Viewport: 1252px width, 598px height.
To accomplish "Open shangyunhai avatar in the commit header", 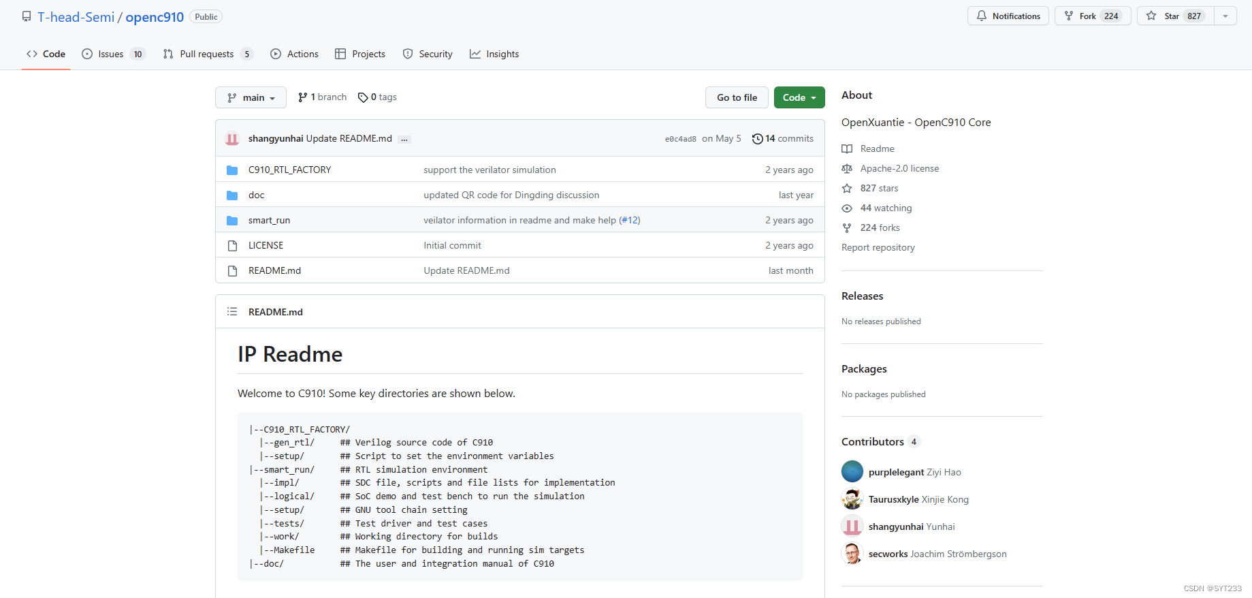I will (232, 138).
